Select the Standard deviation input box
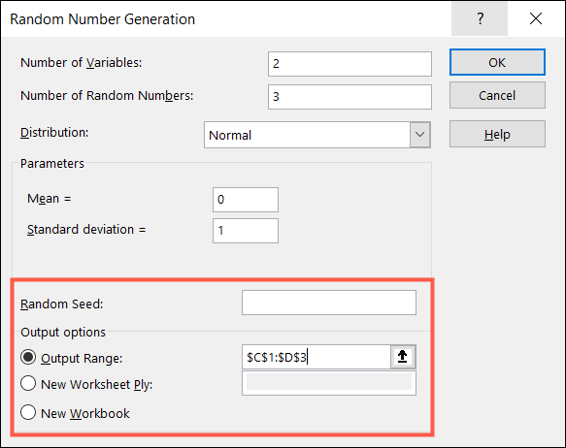This screenshot has width=566, height=448. point(246,231)
